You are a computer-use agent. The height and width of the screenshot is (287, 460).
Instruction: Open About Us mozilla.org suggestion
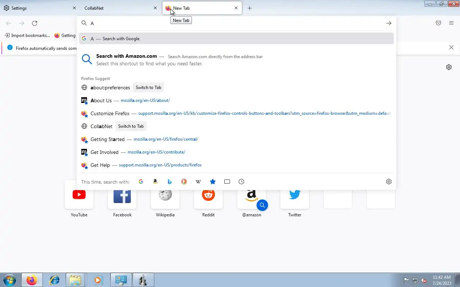(236, 100)
